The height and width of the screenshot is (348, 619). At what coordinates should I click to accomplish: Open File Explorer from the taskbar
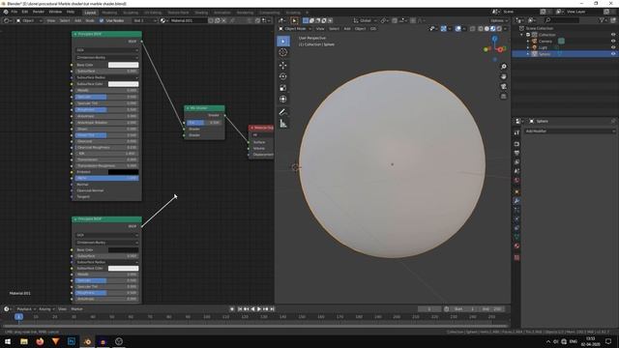click(x=24, y=341)
